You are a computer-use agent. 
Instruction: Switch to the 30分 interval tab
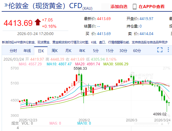coord(123,51)
